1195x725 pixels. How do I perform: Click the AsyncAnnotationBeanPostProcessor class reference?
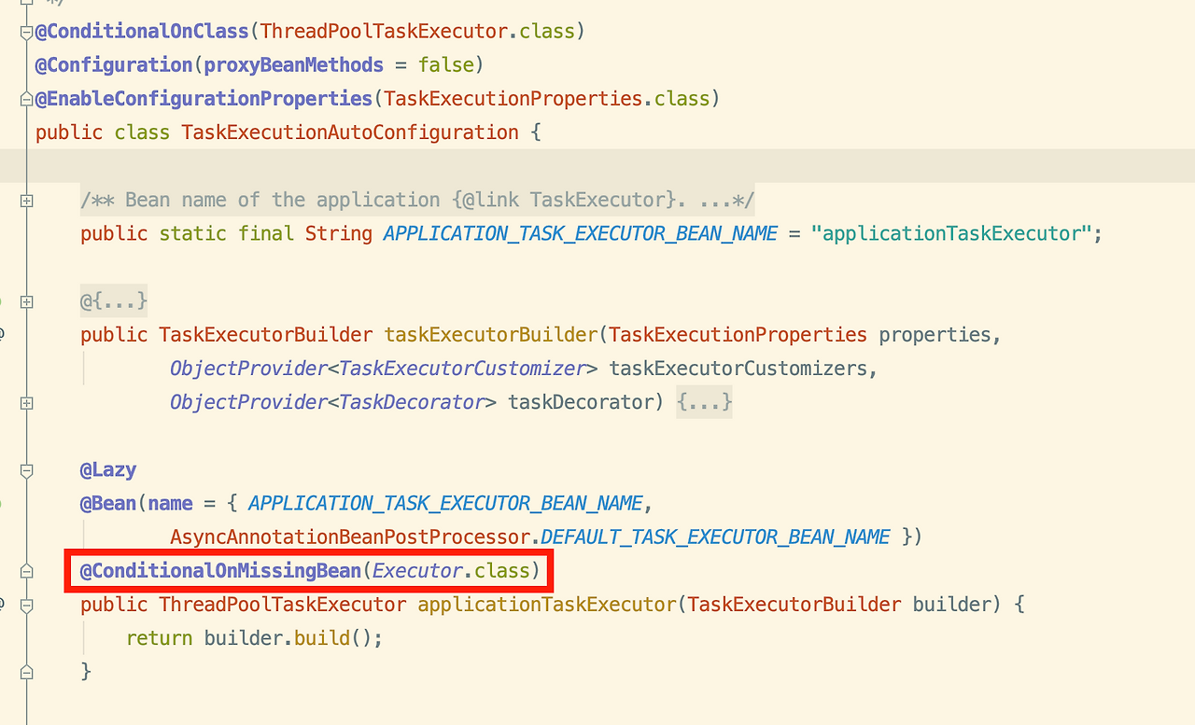tap(349, 537)
